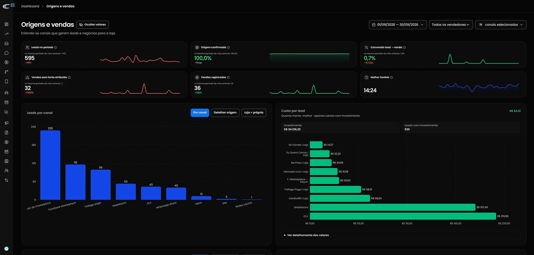Open the megaphone sidebar icon
The height and width of the screenshot is (255, 534).
click(6, 123)
